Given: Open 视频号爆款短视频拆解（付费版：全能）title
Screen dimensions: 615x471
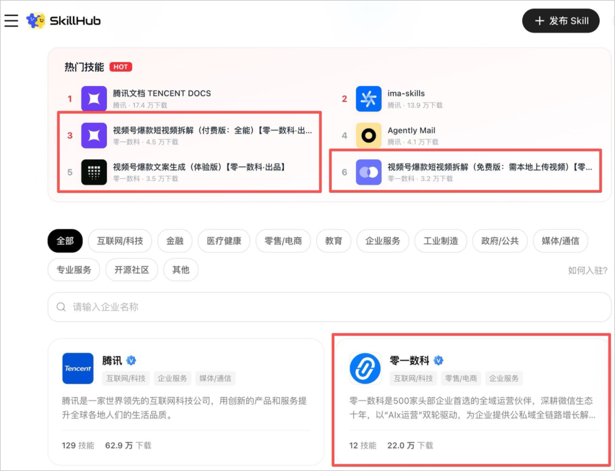Looking at the screenshot, I should 212,130.
